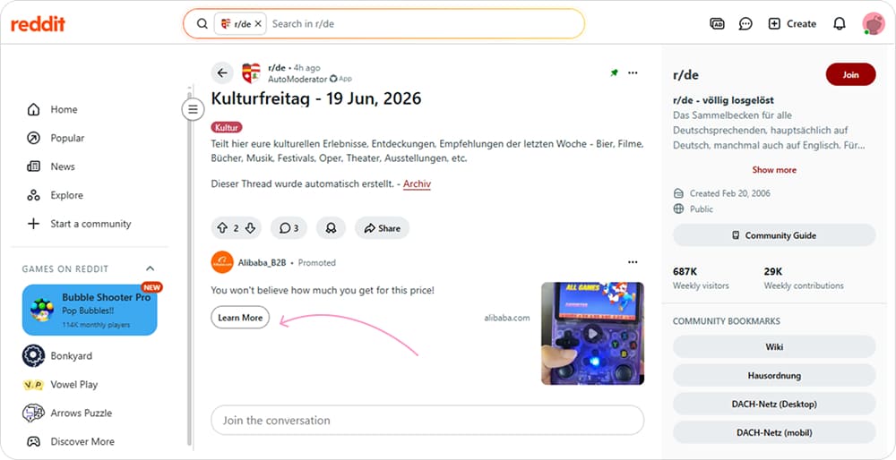Join the r/de community
This screenshot has width=896, height=460.
[x=850, y=75]
